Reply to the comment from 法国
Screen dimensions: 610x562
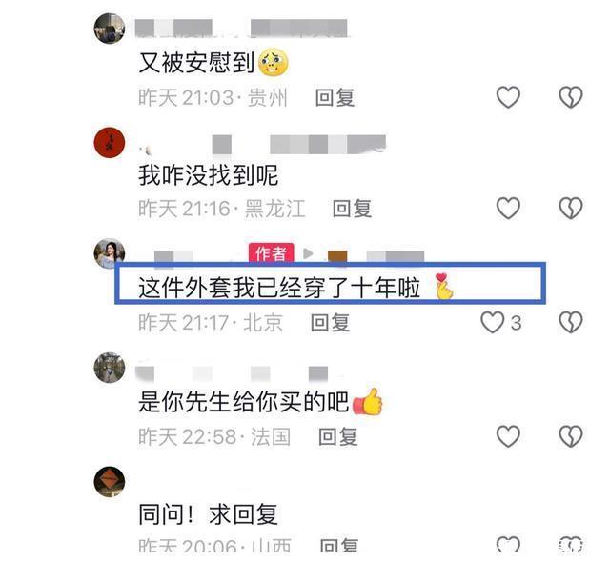point(337,436)
